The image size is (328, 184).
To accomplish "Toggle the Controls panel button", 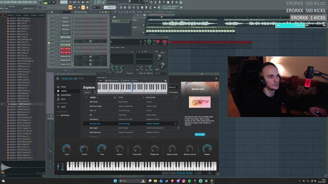I will (181, 173).
